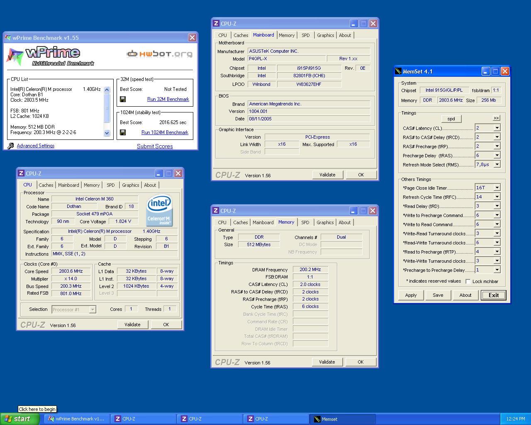Select the third CPU-Z taskbar button
This screenshot has width=531, height=425.
click(x=276, y=419)
